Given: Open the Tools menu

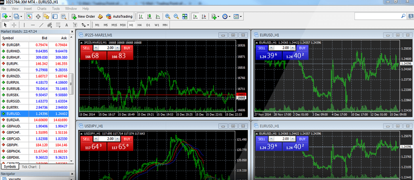Looking at the screenshot, I should (x=56, y=8).
